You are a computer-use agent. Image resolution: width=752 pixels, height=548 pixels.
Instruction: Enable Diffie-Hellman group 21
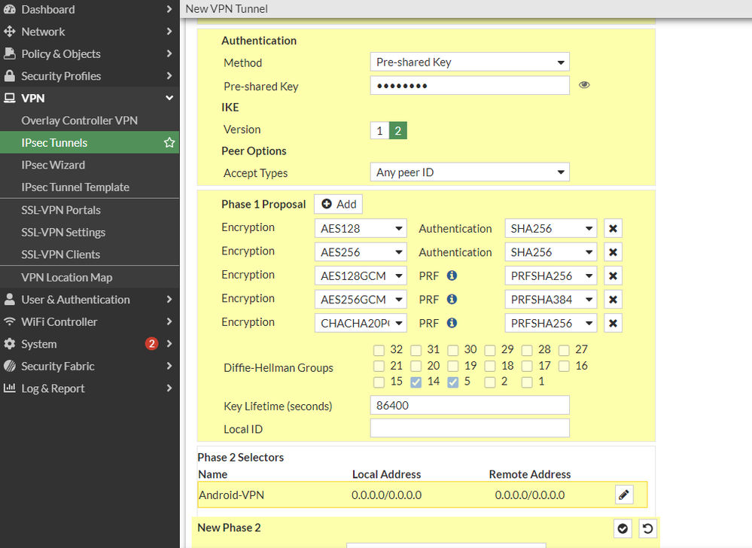pos(379,366)
